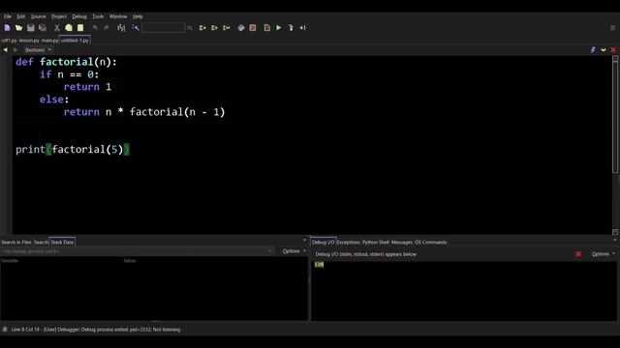
Task: Click the indentation toolbar icon
Action: 121,28
